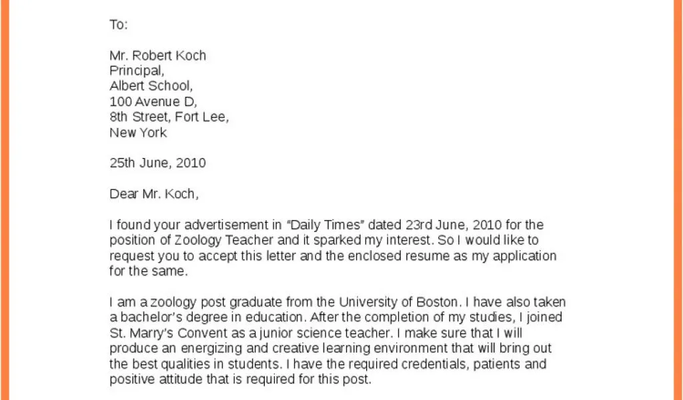
Task: Click the words "creative learning environment"
Action: point(343,349)
